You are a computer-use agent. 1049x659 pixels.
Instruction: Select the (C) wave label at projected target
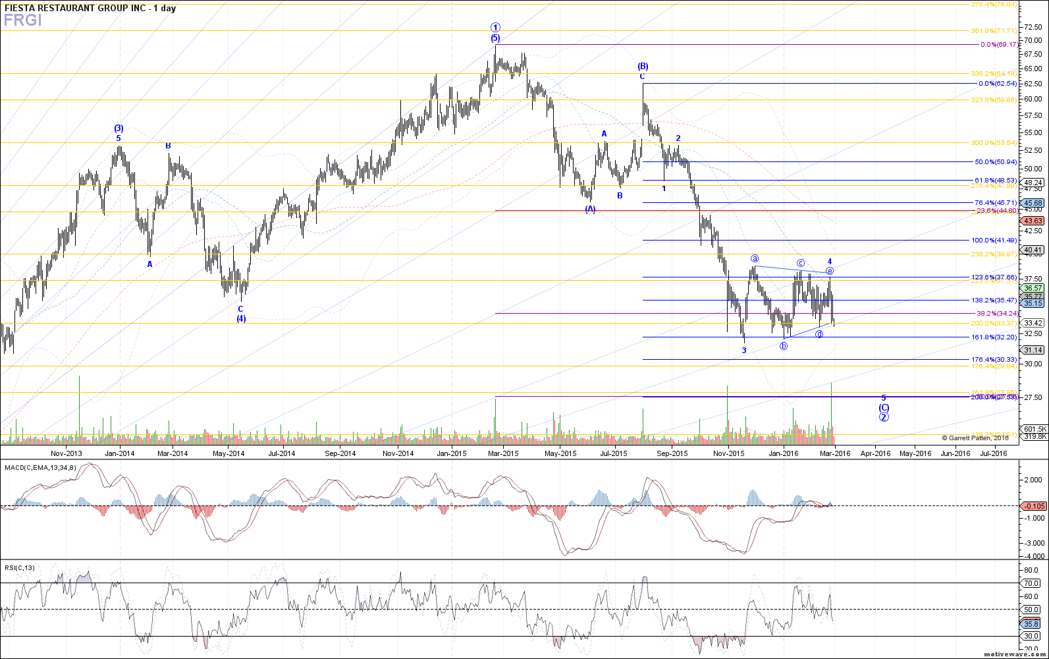pos(884,407)
